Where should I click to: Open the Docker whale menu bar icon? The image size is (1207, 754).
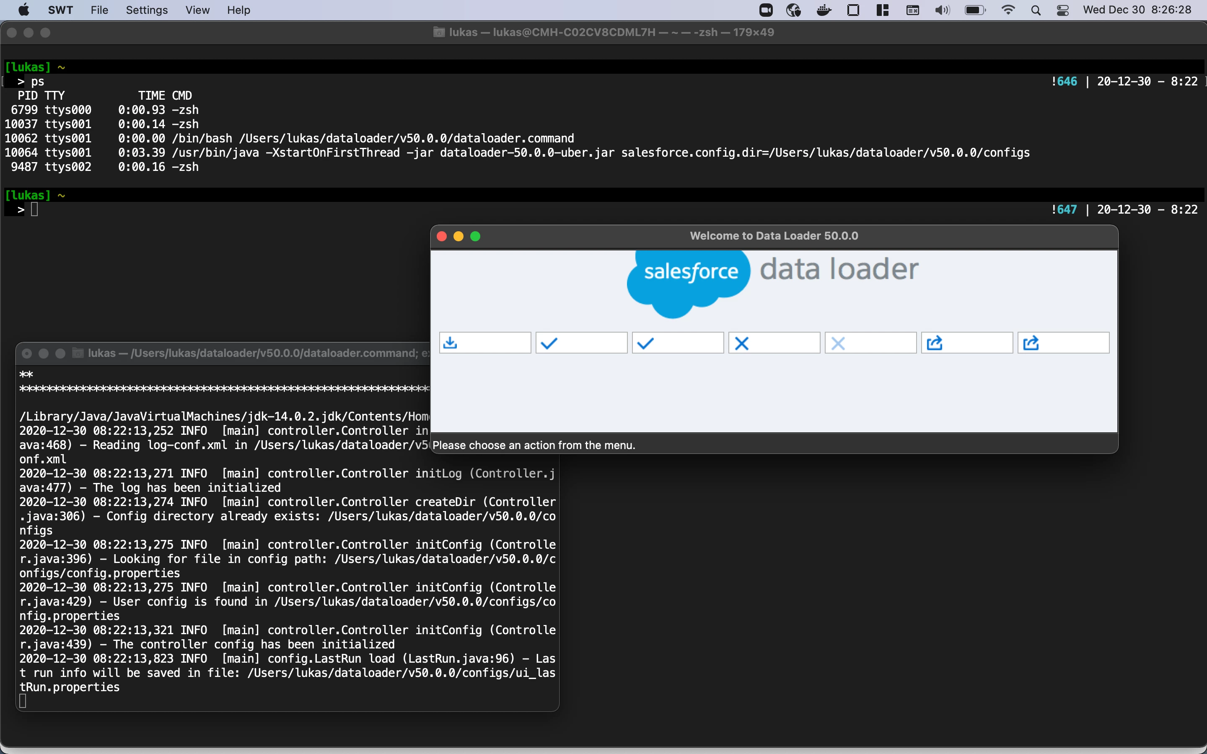(824, 10)
